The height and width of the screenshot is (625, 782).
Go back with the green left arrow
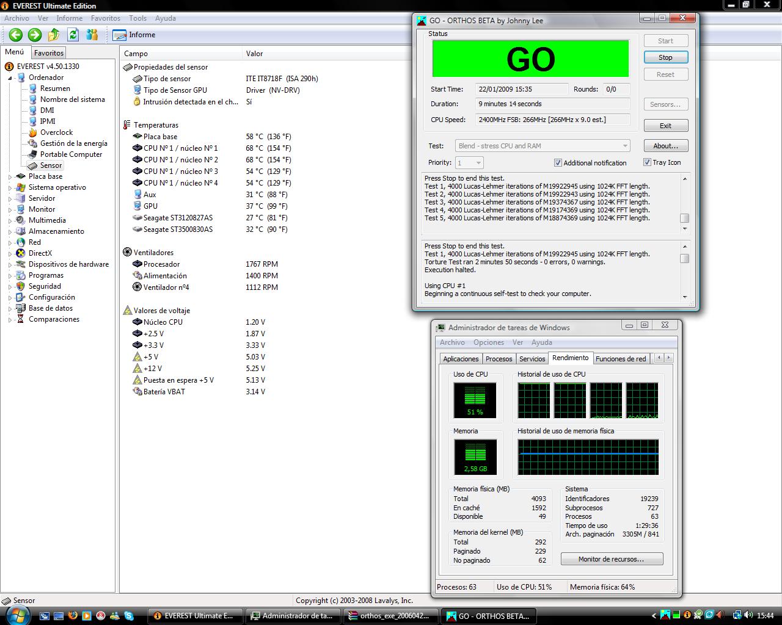[16, 35]
